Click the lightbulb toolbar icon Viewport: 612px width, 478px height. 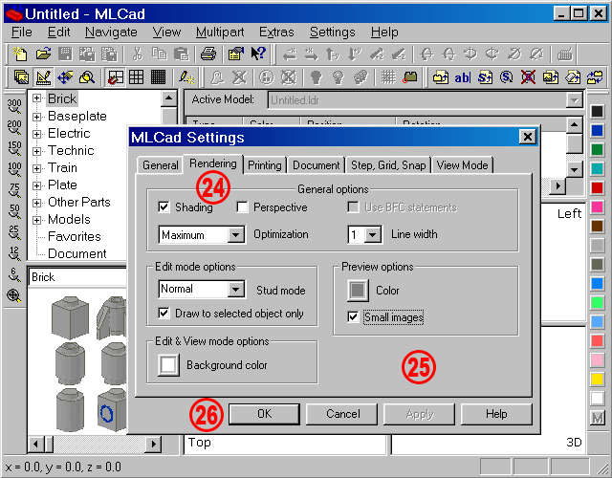317,77
